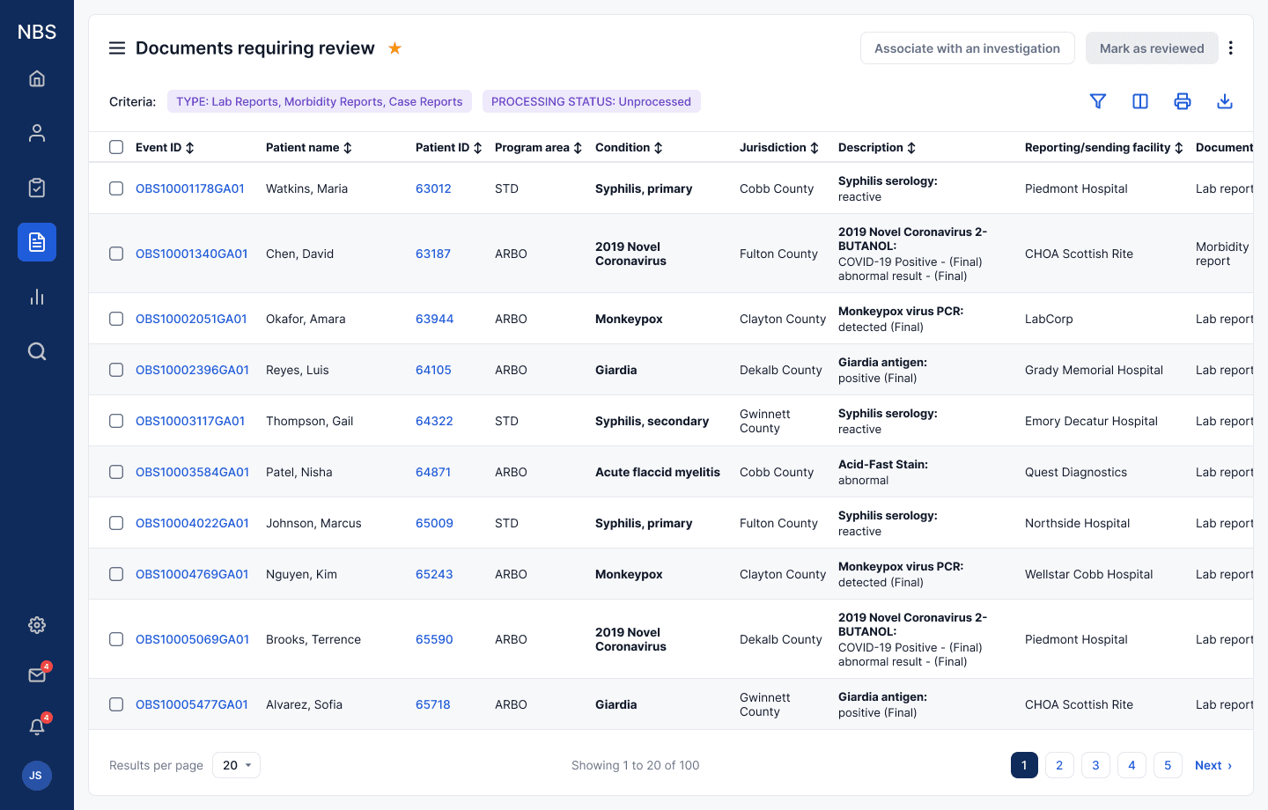This screenshot has width=1268, height=810.
Task: Open the Results per page dropdown
Action: (x=237, y=765)
